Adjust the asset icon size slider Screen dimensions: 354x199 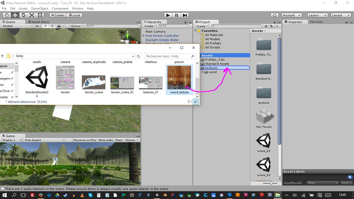[271, 183]
